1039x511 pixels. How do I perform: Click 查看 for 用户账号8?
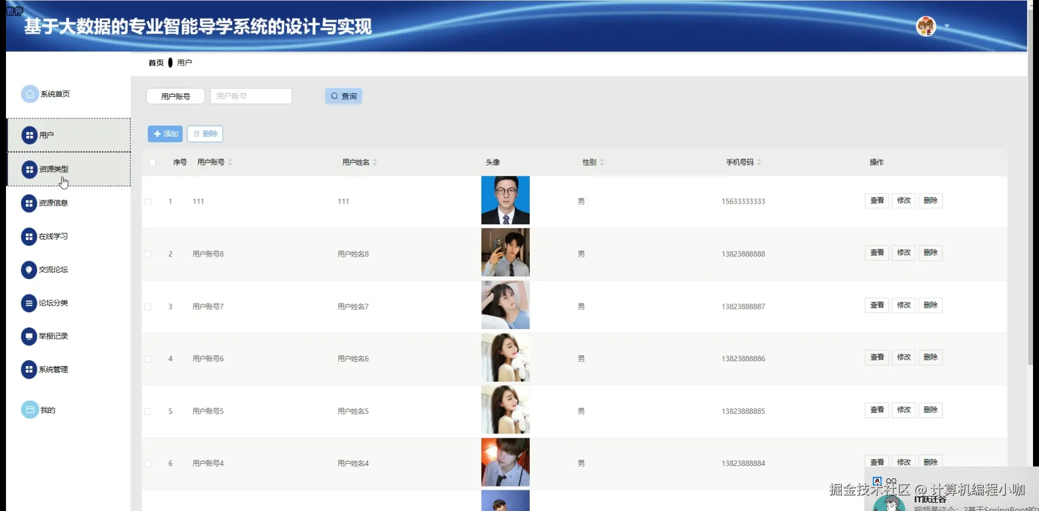[x=877, y=253]
